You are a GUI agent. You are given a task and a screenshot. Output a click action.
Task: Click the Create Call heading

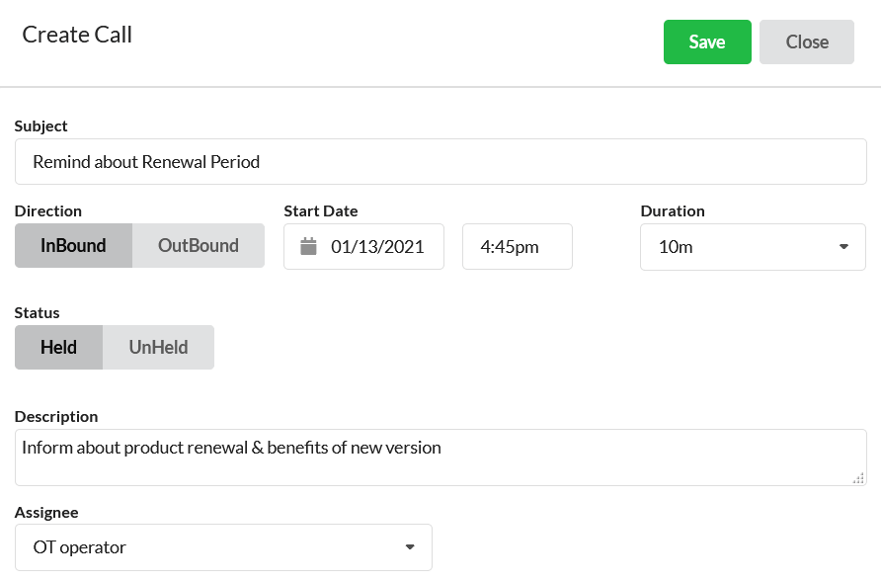77,35
